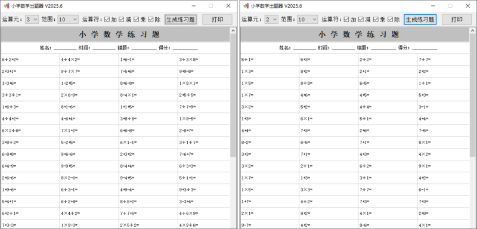Select the problem 8÷8= in right window

306,83
